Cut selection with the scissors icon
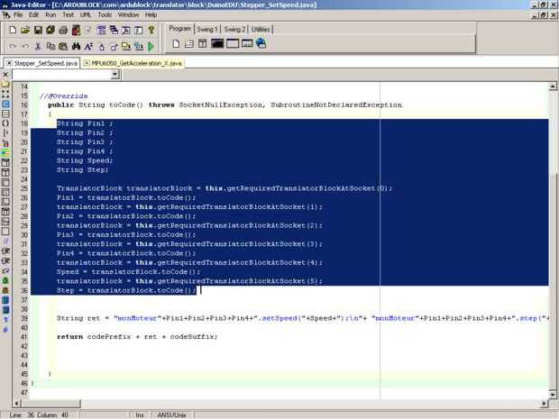The height and width of the screenshot is (419, 559). (38, 46)
